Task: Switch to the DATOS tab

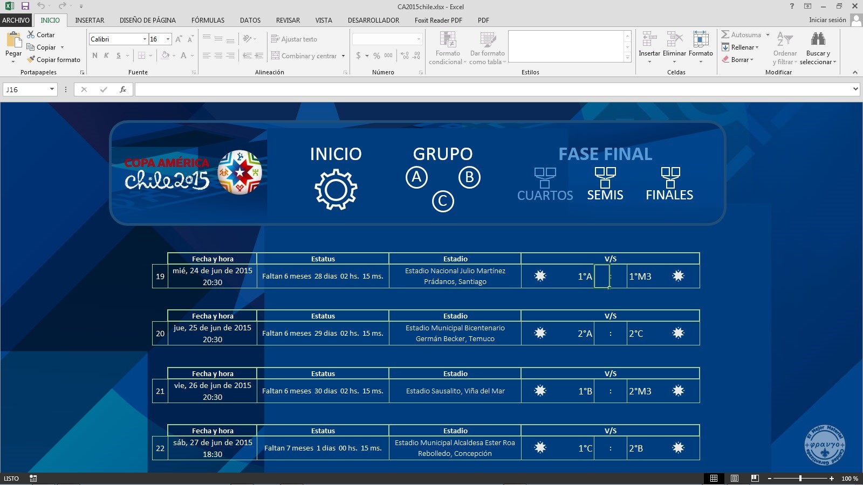Action: click(x=250, y=20)
